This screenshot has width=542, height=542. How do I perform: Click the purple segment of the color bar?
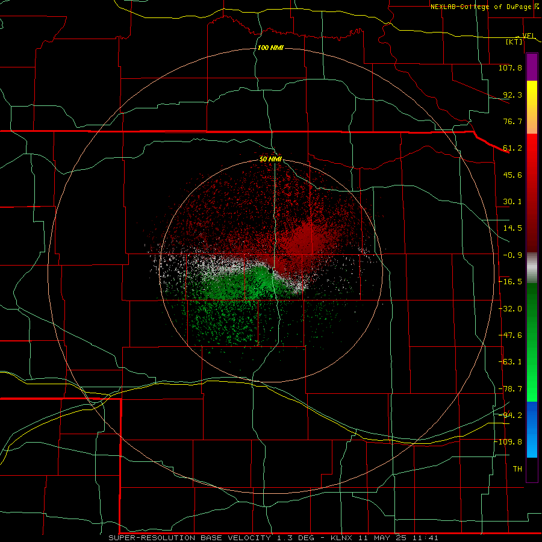pos(532,67)
